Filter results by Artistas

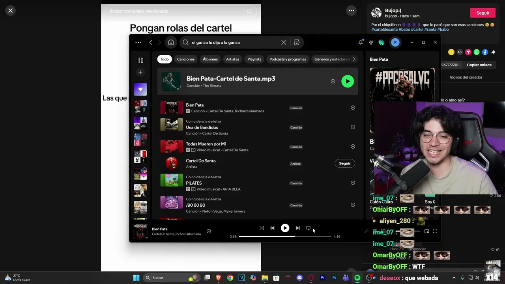(x=233, y=59)
